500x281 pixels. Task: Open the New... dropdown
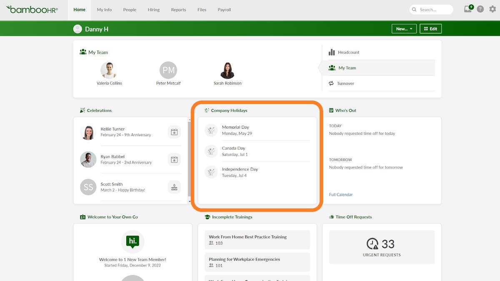tap(403, 29)
